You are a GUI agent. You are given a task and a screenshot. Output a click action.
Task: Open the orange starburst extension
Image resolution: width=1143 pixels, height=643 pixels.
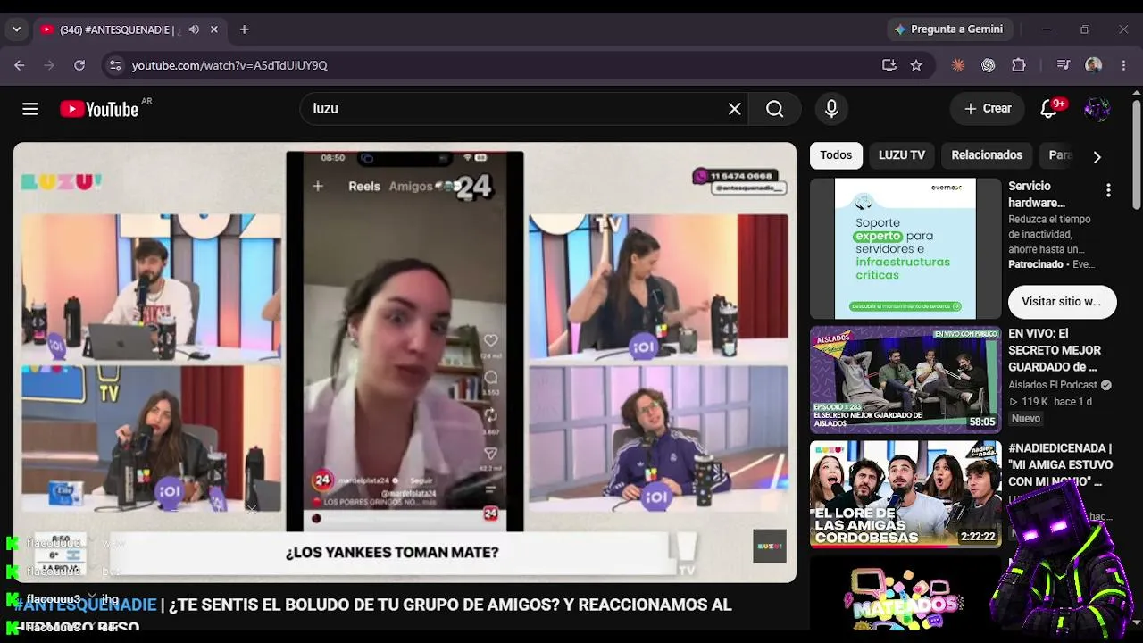pos(958,65)
